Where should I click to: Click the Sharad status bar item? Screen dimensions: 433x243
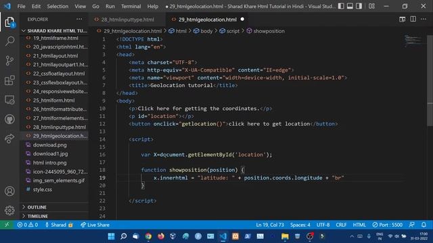[x=59, y=225]
